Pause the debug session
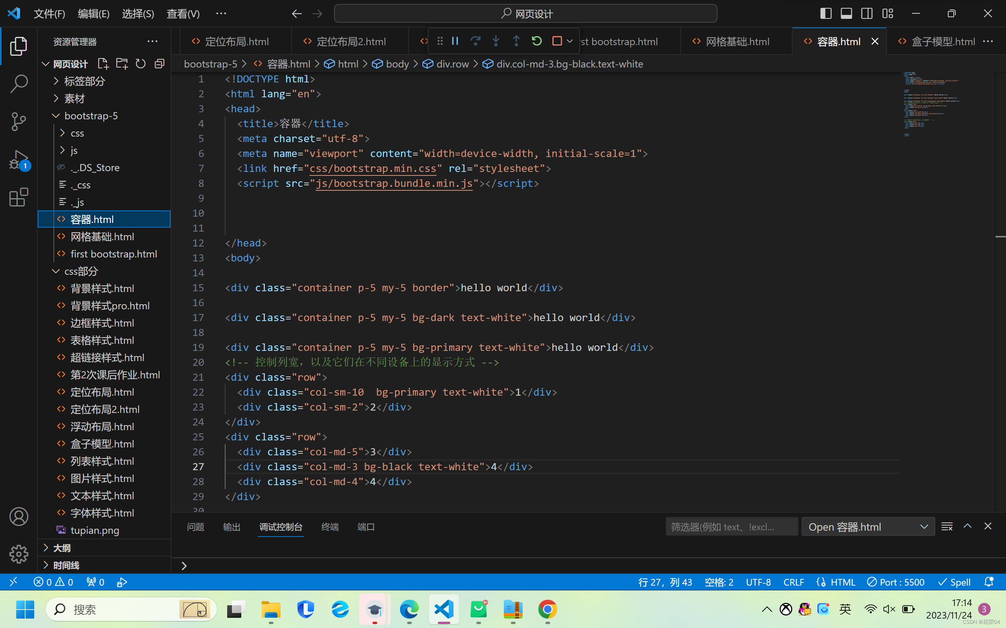 455,41
